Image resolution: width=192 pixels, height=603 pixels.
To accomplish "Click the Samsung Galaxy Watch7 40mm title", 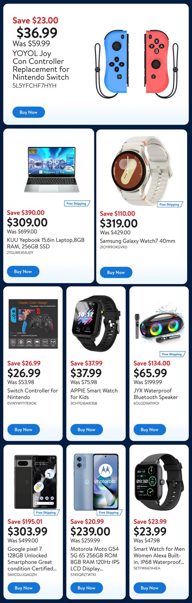I will pyautogui.click(x=137, y=241).
